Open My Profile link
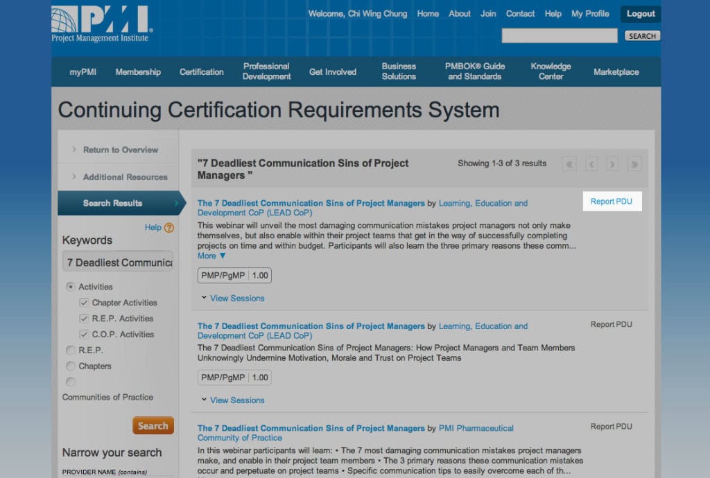Viewport: 710px width, 478px height. point(590,14)
